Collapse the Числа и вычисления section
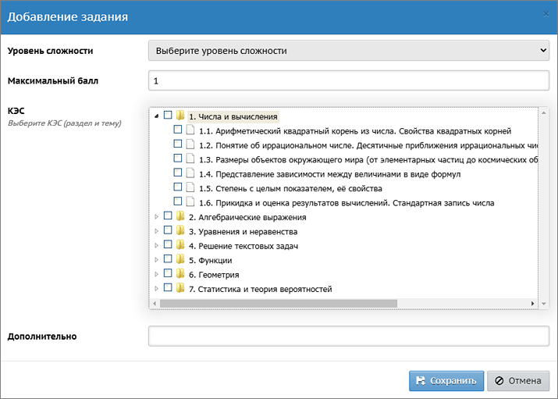 pyautogui.click(x=157, y=116)
